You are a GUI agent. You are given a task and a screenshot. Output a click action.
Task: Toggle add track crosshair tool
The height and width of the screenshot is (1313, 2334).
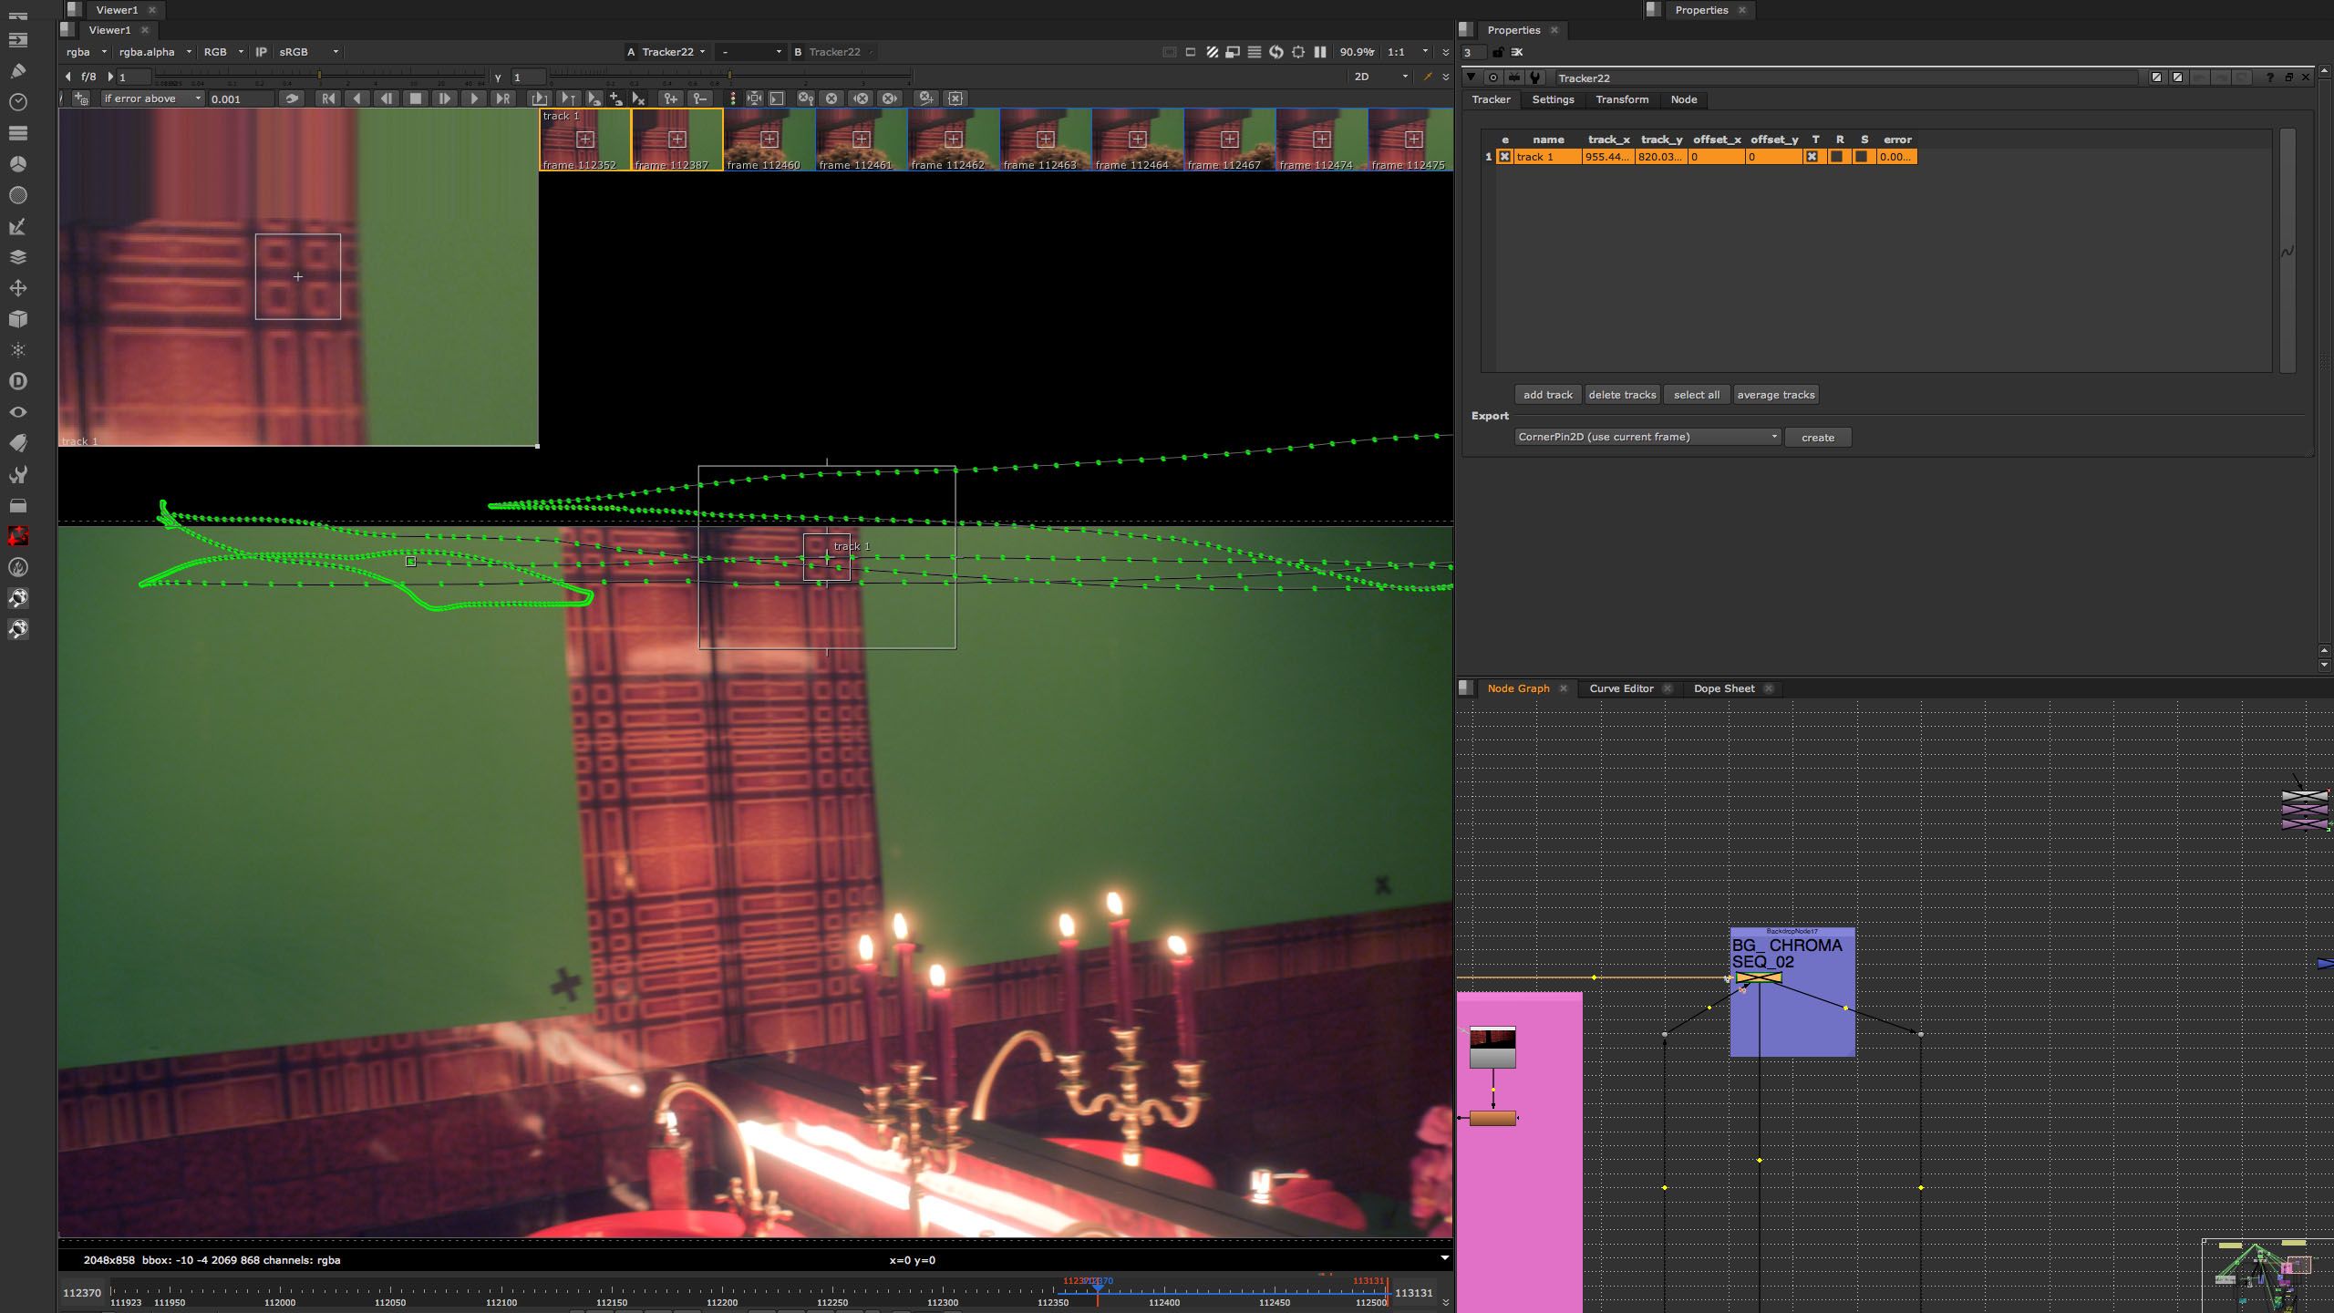(x=82, y=98)
